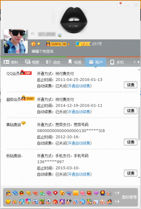Show previous tabs with left arrow

(x=134, y=62)
